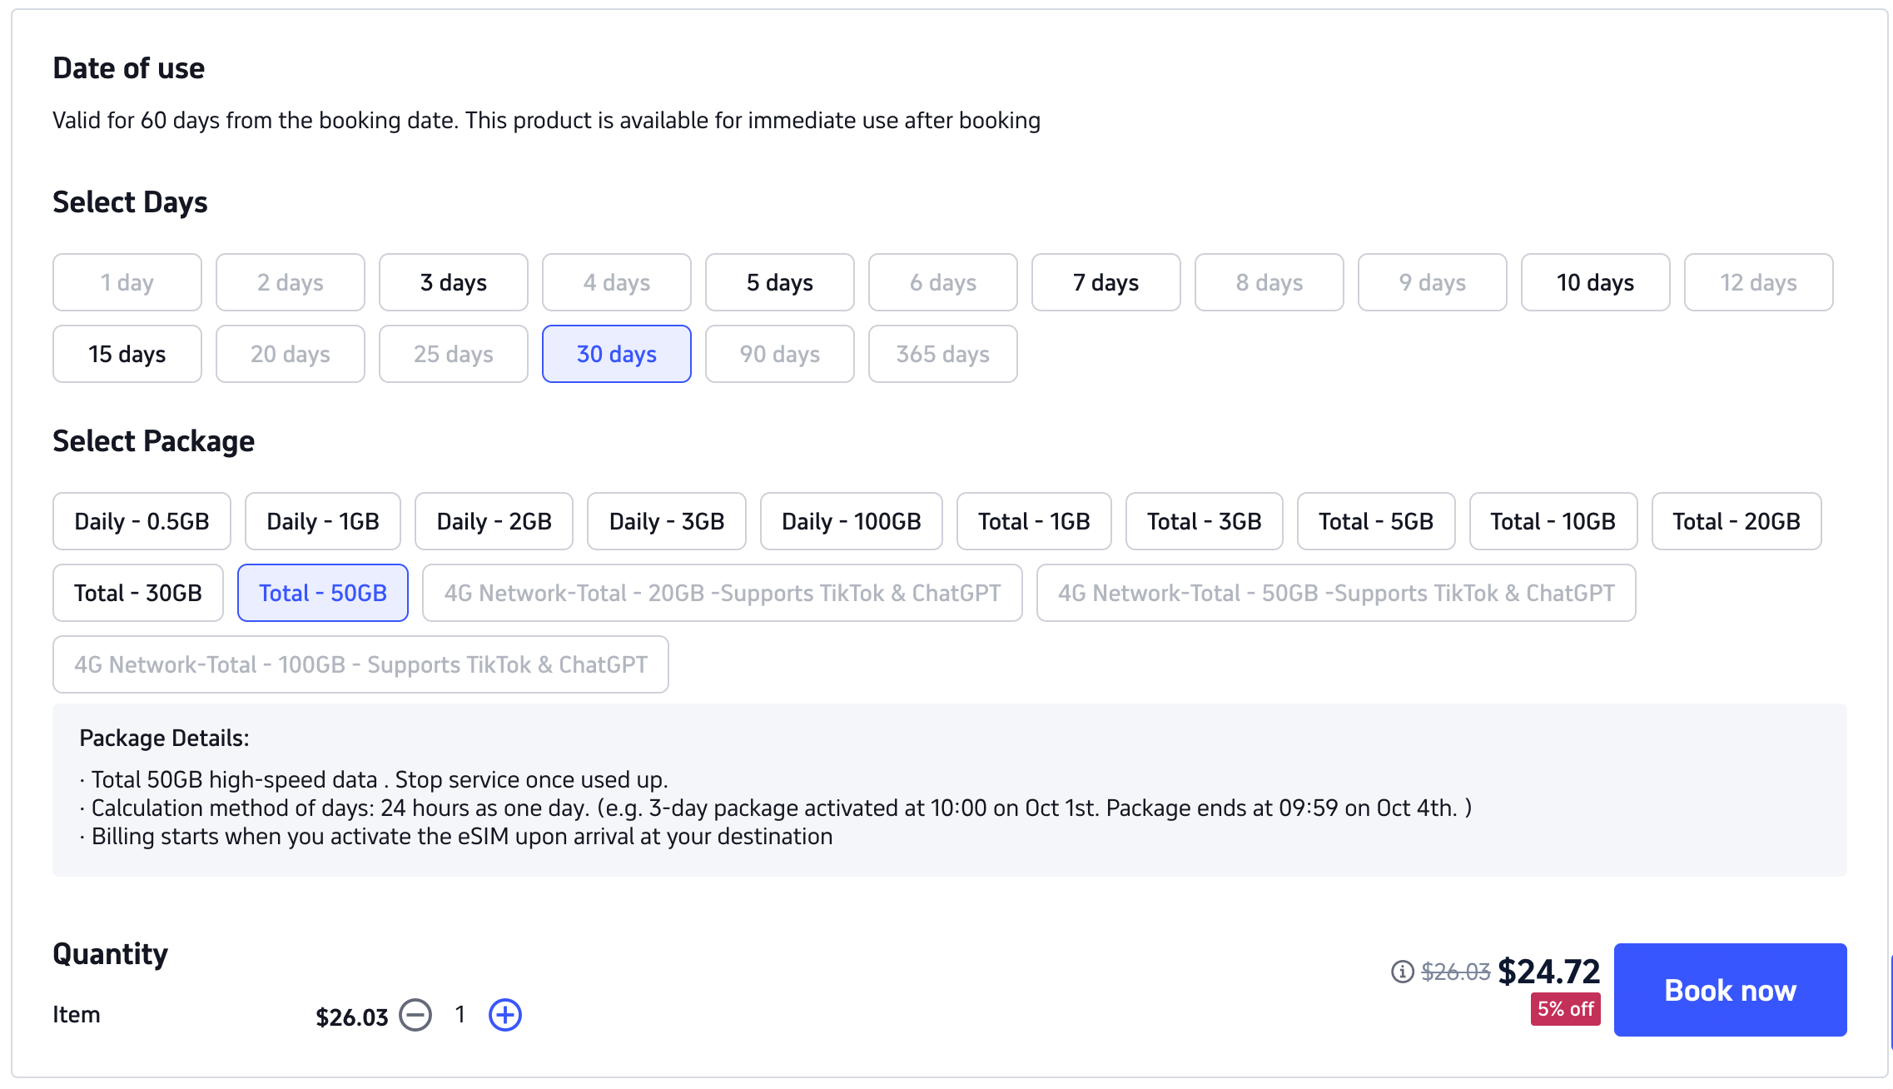Select Daily - 100GB package
The height and width of the screenshot is (1089, 1893).
click(851, 522)
